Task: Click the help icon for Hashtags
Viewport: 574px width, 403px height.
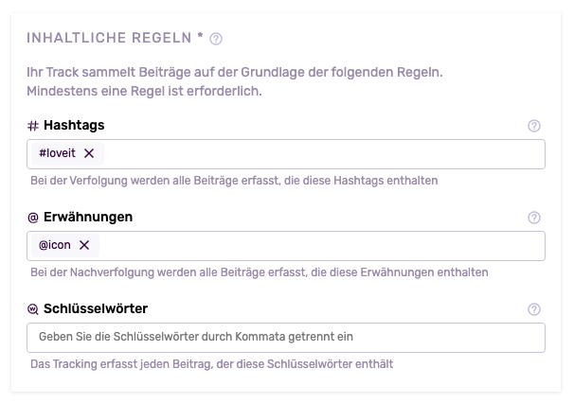Action: [x=534, y=126]
